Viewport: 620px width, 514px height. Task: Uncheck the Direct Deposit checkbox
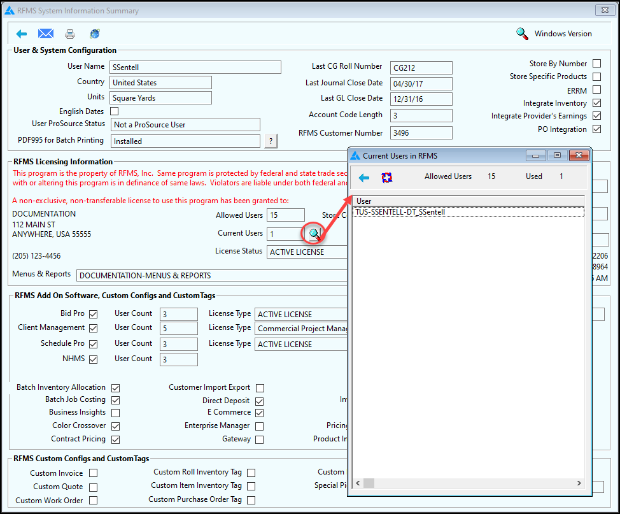259,401
